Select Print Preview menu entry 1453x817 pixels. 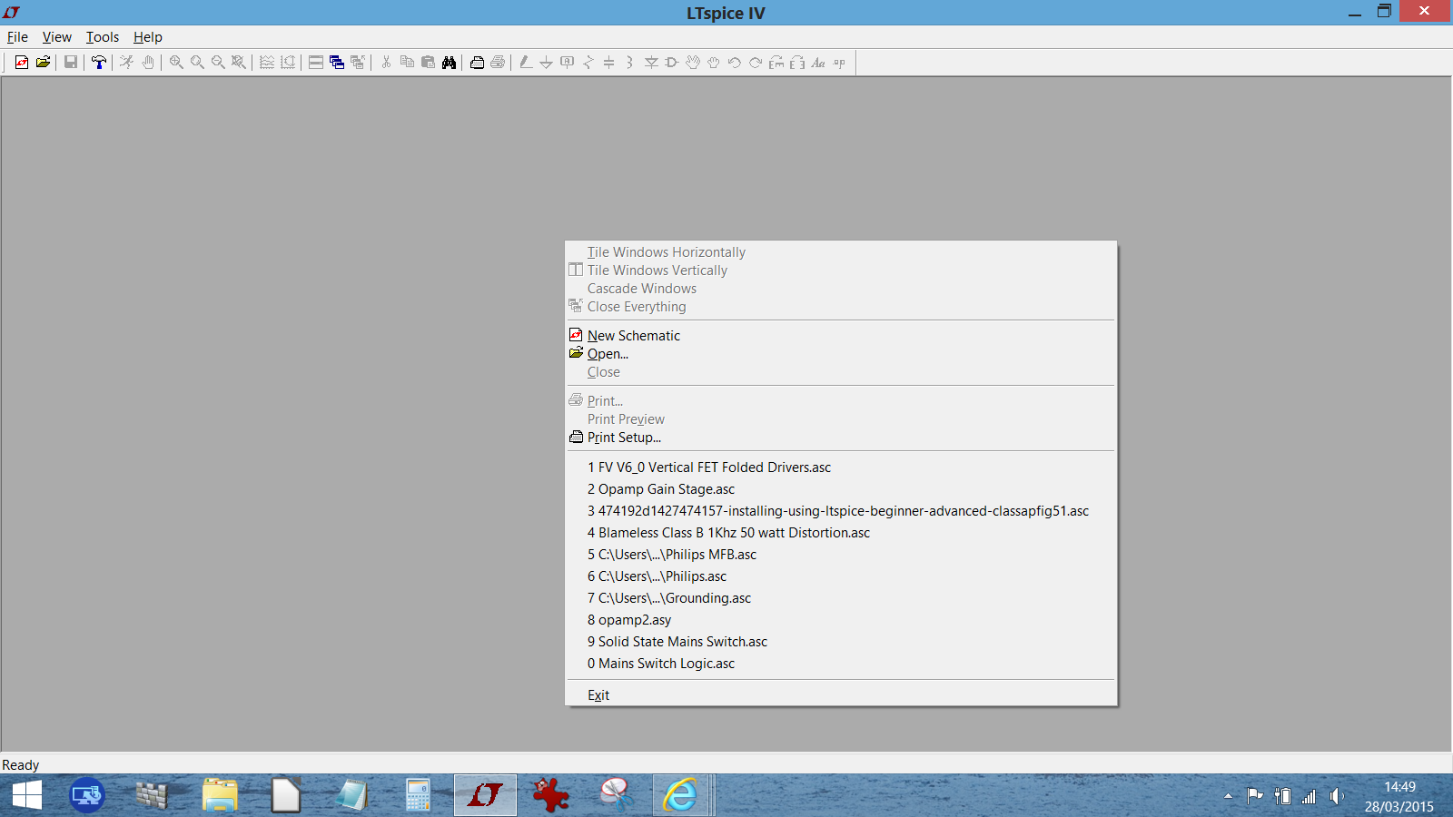point(841,419)
